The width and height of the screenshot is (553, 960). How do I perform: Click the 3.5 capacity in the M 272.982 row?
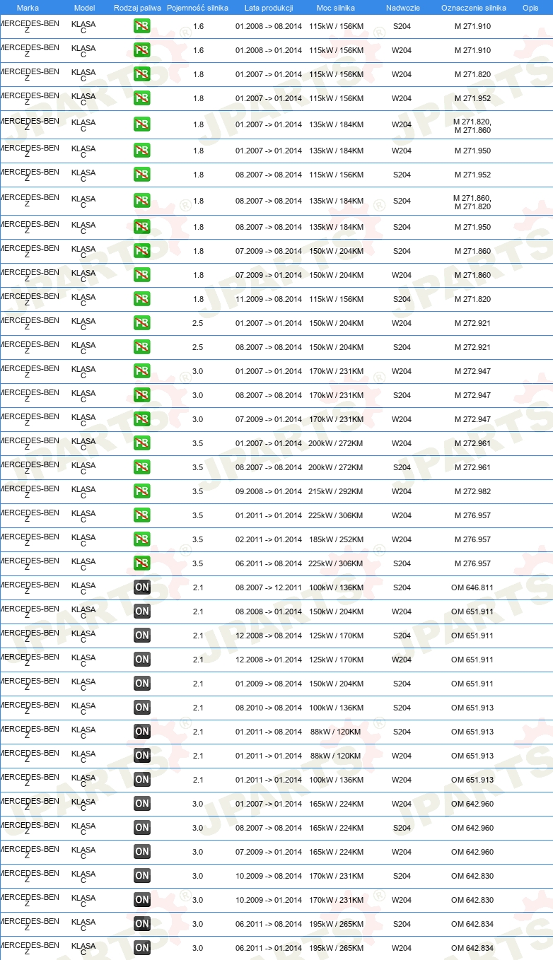coord(198,491)
